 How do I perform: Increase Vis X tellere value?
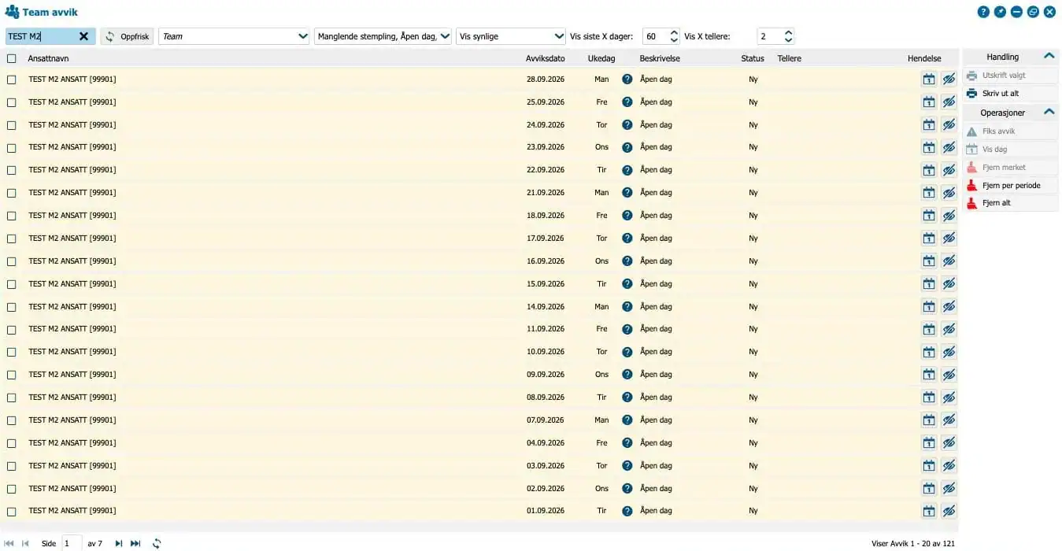click(789, 32)
